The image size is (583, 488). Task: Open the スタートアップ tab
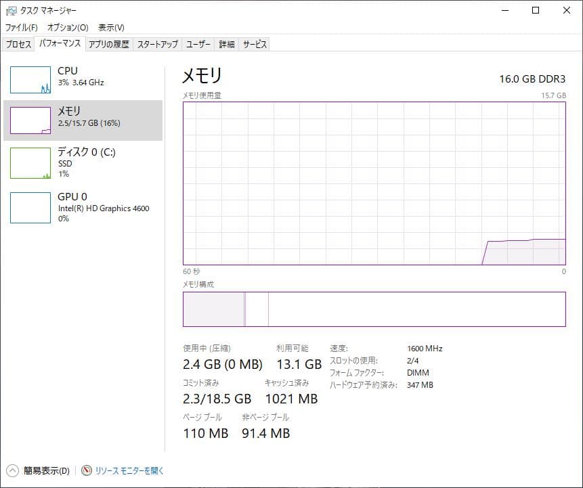[x=156, y=43]
